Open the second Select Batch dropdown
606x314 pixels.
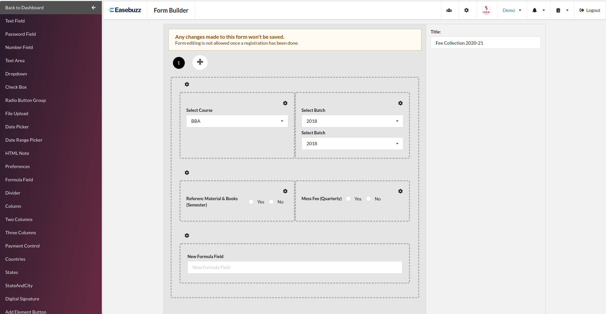352,144
